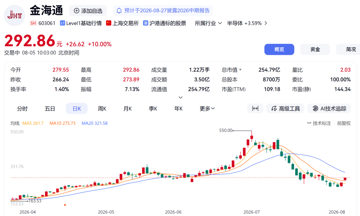This screenshot has width=360, height=216.
Task: Open 高级工具 advanced tools
Action: [285, 108]
